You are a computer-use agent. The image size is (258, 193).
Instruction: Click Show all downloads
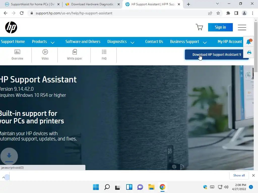[239, 175]
